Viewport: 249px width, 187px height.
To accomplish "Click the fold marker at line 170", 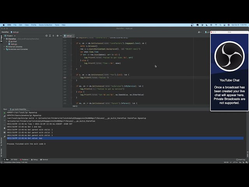I will pyautogui.click(x=71, y=43).
